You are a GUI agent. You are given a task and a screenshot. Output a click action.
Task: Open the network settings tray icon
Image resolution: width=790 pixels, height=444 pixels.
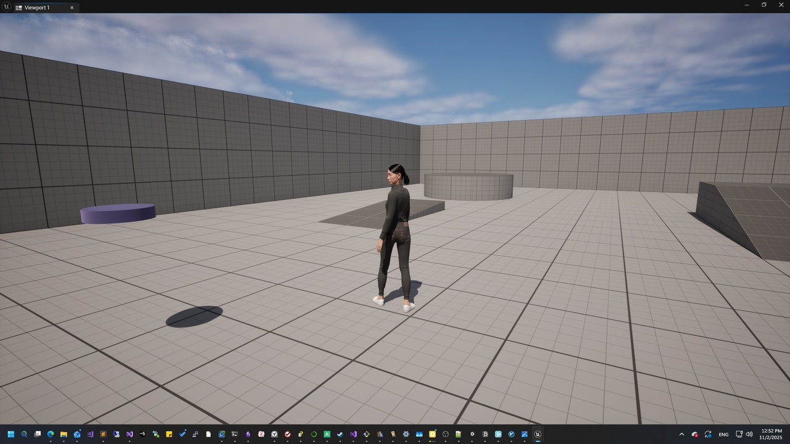[x=739, y=434]
